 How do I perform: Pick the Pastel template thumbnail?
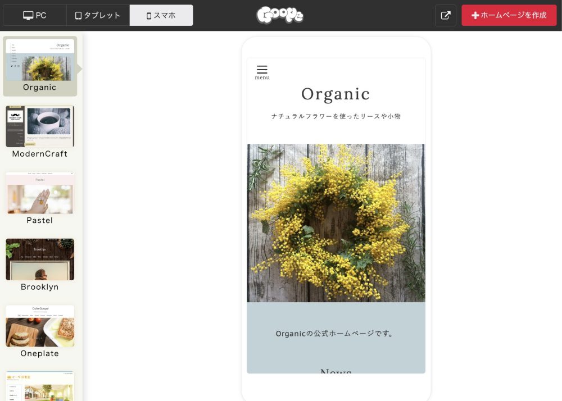(40, 193)
